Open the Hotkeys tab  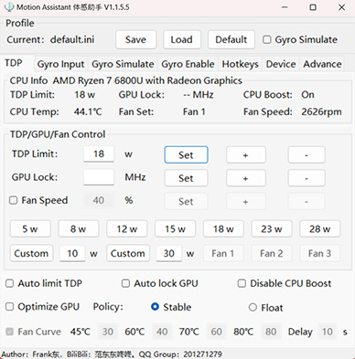(x=241, y=64)
